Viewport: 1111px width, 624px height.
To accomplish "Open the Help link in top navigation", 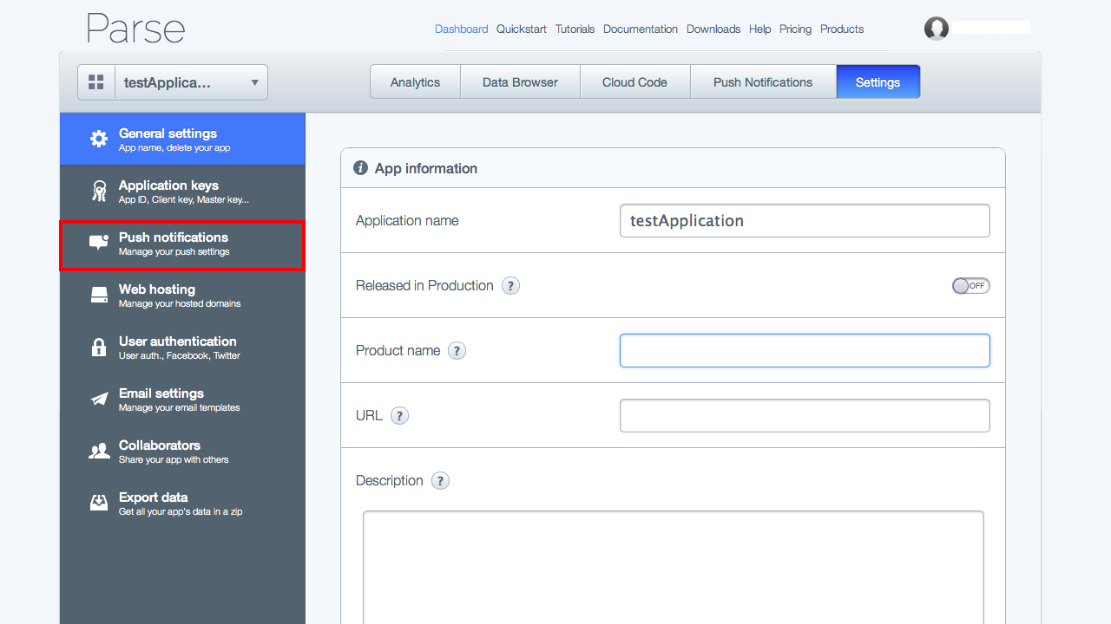I will pyautogui.click(x=759, y=29).
